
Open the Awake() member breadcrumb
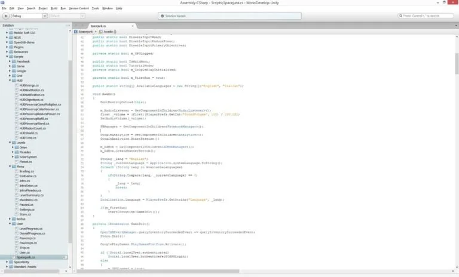pyautogui.click(x=108, y=32)
